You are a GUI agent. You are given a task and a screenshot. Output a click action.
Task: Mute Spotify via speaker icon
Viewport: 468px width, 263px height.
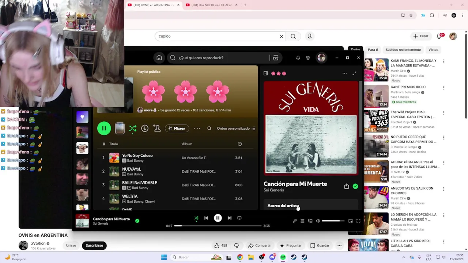[318, 221]
